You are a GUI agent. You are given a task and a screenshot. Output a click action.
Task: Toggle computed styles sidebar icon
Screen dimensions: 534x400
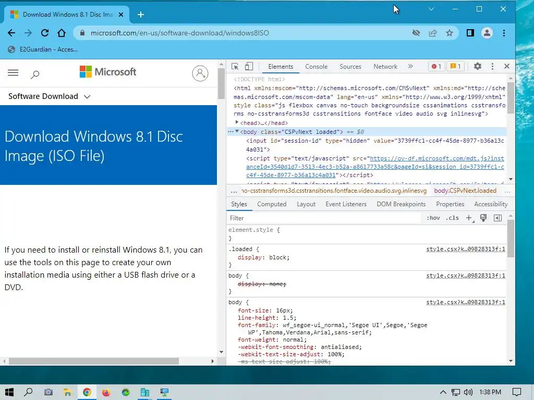(497, 218)
